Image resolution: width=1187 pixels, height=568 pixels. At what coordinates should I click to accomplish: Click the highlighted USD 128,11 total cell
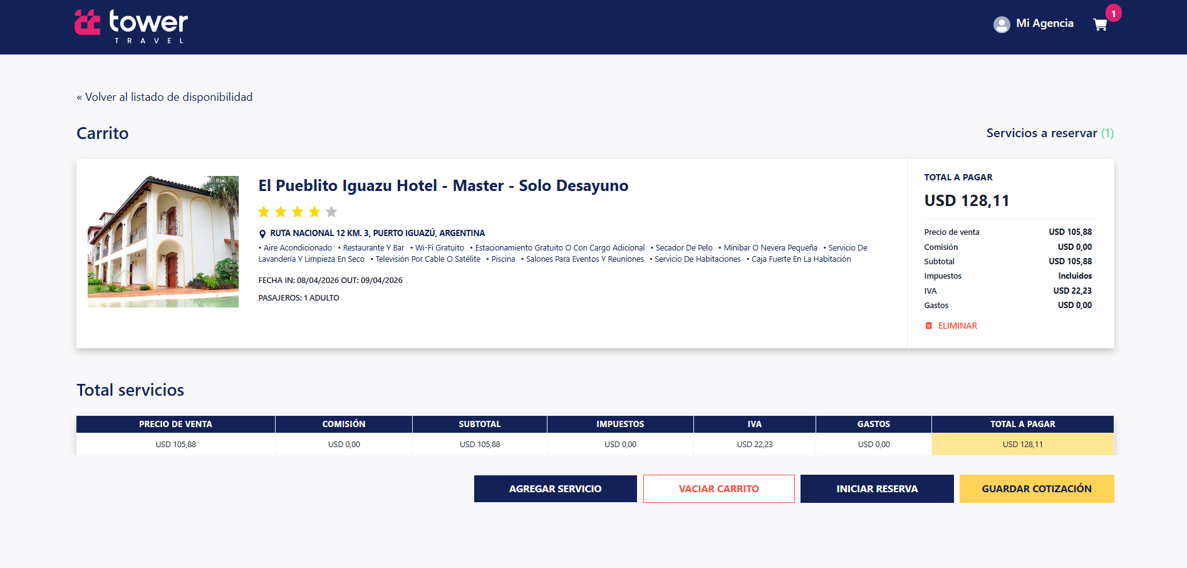(x=1022, y=445)
